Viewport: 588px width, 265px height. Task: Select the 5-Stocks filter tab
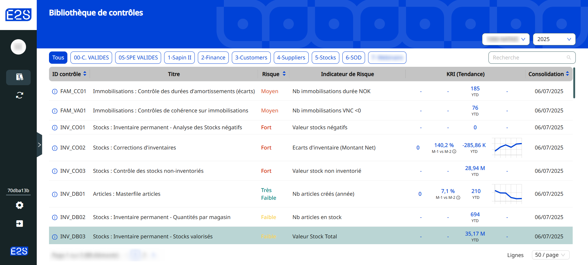click(325, 58)
